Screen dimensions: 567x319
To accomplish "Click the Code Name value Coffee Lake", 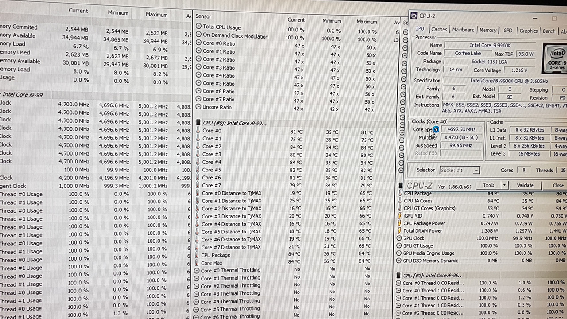I will [468, 53].
